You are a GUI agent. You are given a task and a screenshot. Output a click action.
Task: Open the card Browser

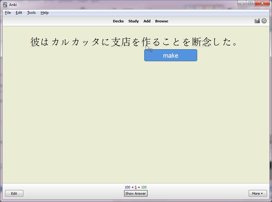(x=162, y=21)
